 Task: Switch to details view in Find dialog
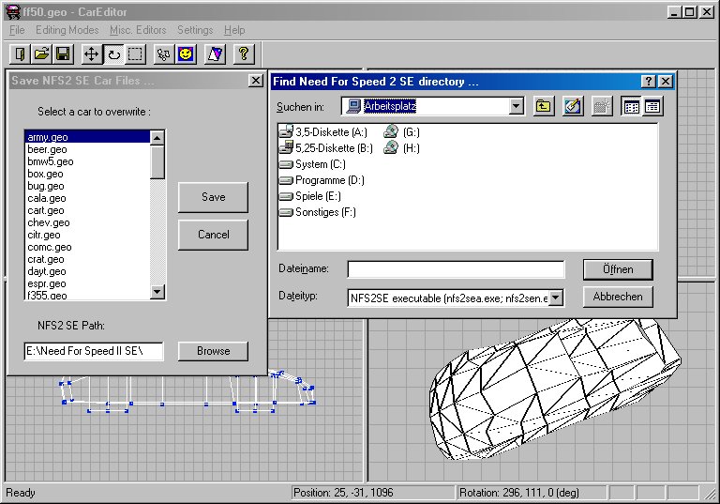click(652, 107)
